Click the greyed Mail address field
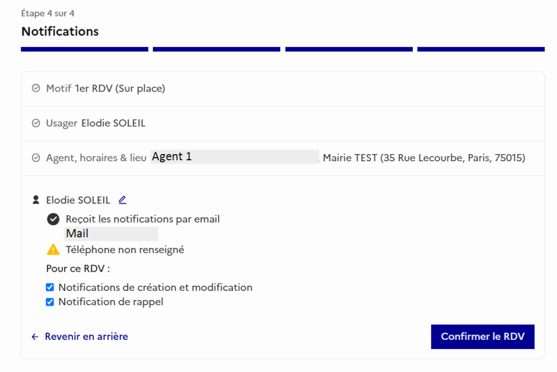557x372 pixels. point(111,234)
